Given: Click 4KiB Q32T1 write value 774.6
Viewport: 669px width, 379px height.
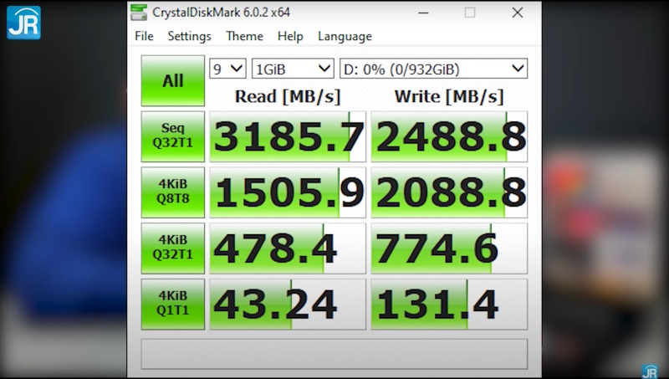Looking at the screenshot, I should click(x=449, y=248).
